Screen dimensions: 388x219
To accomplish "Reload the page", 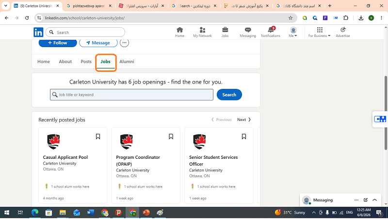I will [27, 18].
